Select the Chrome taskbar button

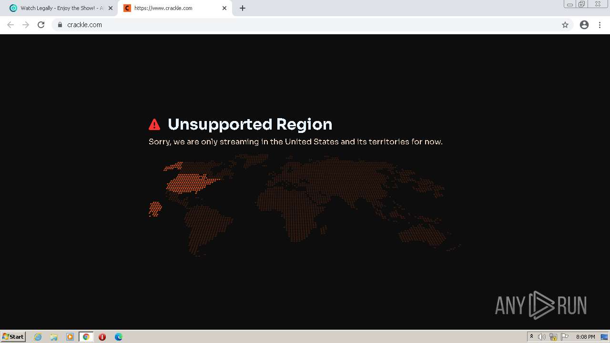point(86,337)
